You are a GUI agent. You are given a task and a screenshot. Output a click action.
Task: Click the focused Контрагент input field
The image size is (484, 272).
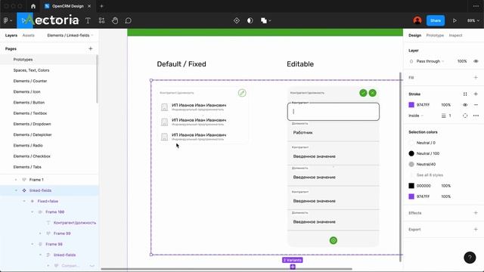click(333, 111)
